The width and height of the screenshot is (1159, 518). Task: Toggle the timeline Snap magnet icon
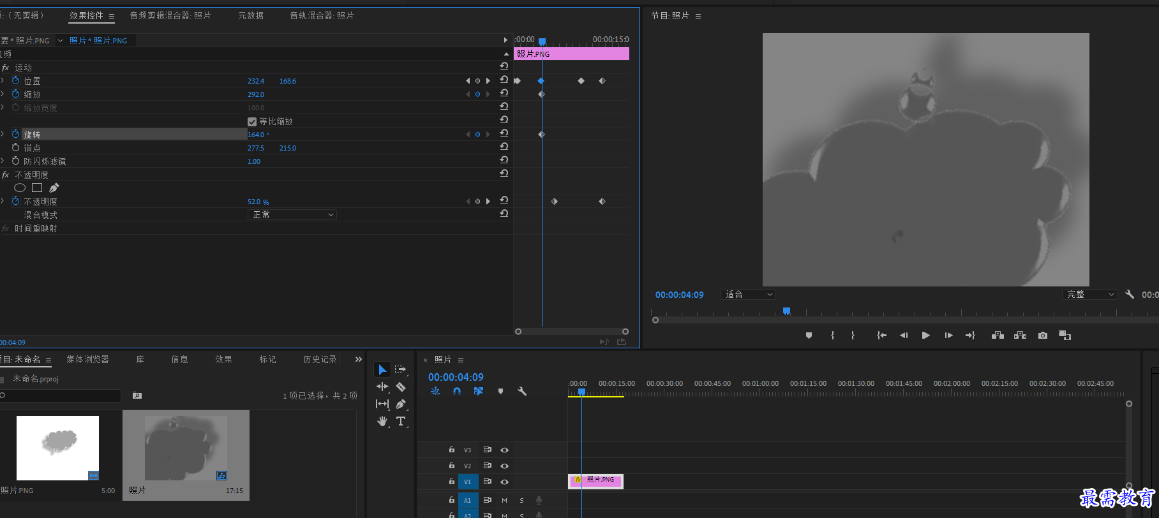click(x=457, y=391)
